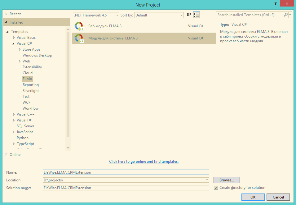Click the Модуль для системы ELMA 3 icon
The height and width of the screenshot is (205, 296).
point(79,38)
